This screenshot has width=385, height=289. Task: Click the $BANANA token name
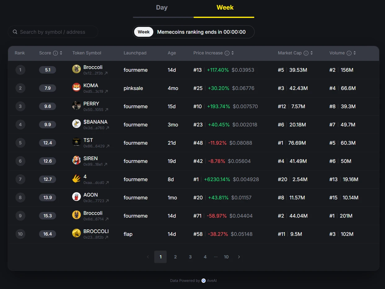point(95,122)
